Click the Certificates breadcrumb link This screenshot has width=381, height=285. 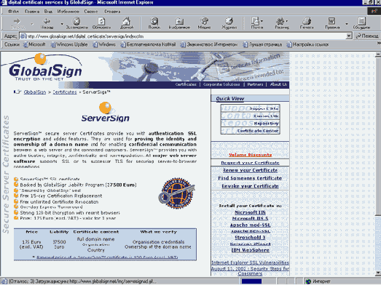[65, 92]
